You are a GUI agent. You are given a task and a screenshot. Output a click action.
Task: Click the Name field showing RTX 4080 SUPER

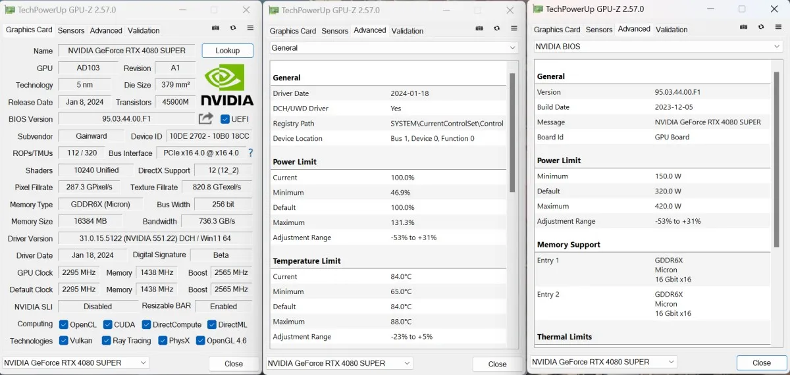[127, 51]
